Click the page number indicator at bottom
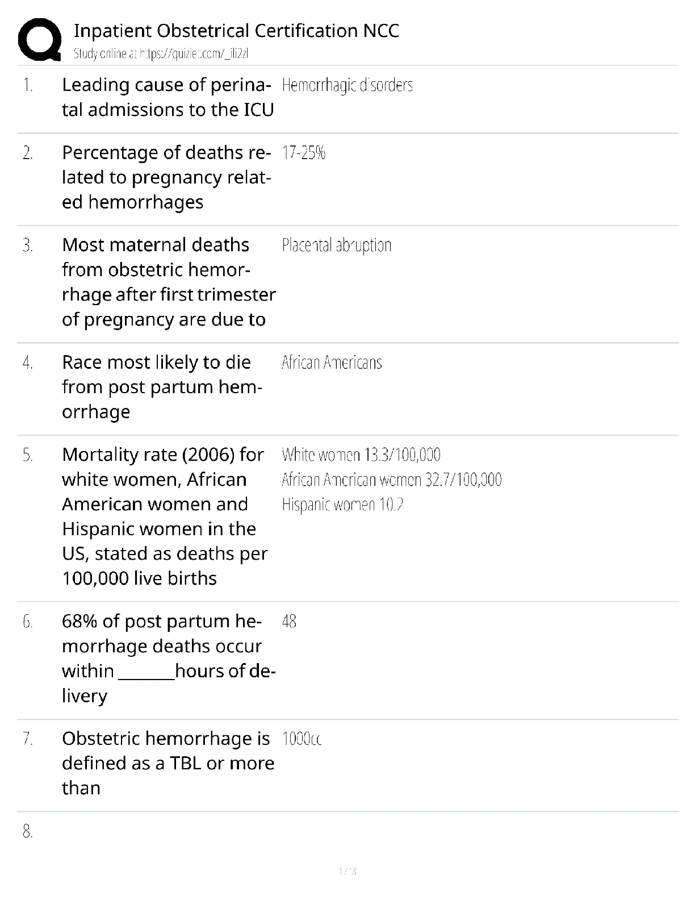 pyautogui.click(x=347, y=871)
